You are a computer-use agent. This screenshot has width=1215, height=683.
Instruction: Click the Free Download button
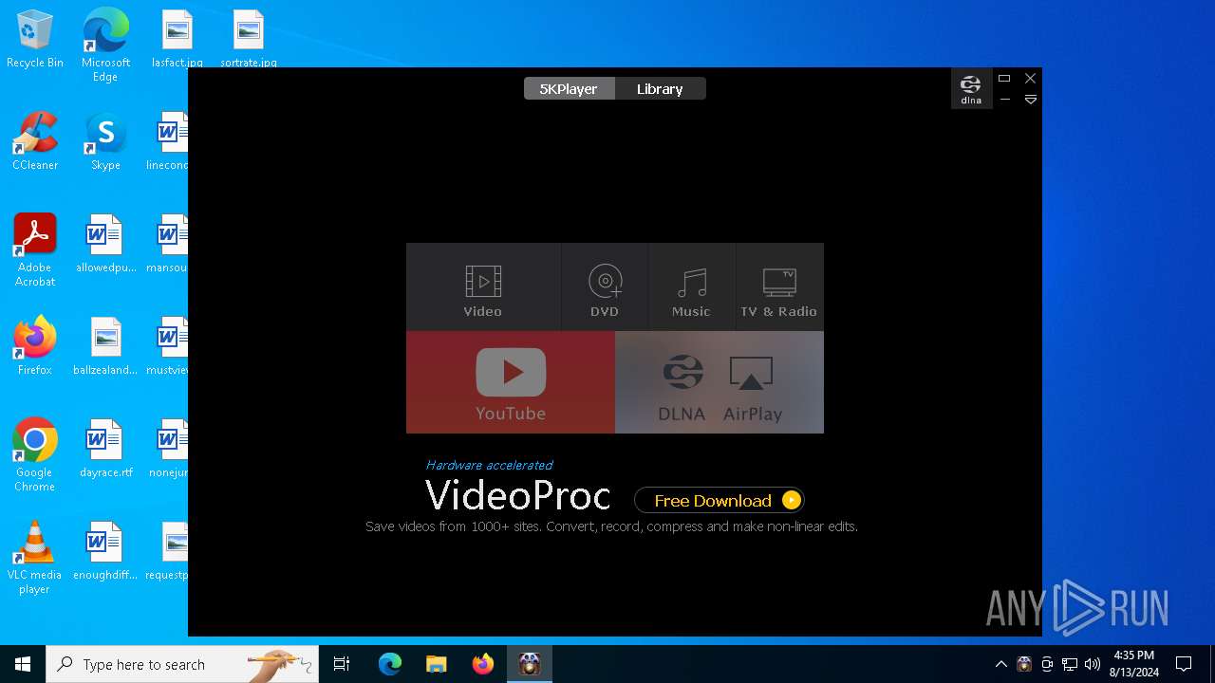point(720,500)
